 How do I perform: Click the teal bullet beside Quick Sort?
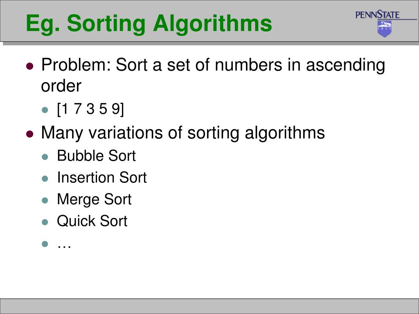[x=45, y=222]
